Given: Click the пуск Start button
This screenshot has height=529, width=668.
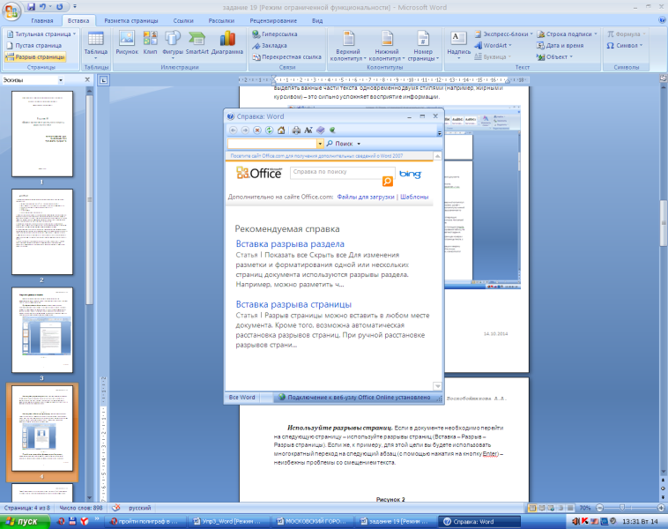Looking at the screenshot, I should (x=25, y=521).
